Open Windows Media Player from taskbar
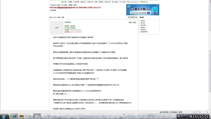This screenshot has height=119, width=211. pyautogui.click(x=29, y=116)
